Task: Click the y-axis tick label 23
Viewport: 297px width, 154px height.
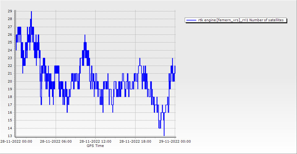Action: tap(10, 58)
